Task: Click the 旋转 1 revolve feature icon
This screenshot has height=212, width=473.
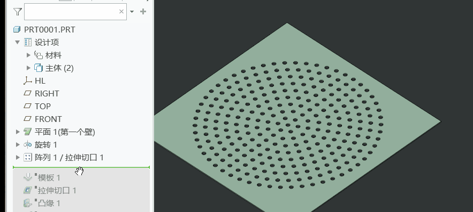Action: point(27,145)
